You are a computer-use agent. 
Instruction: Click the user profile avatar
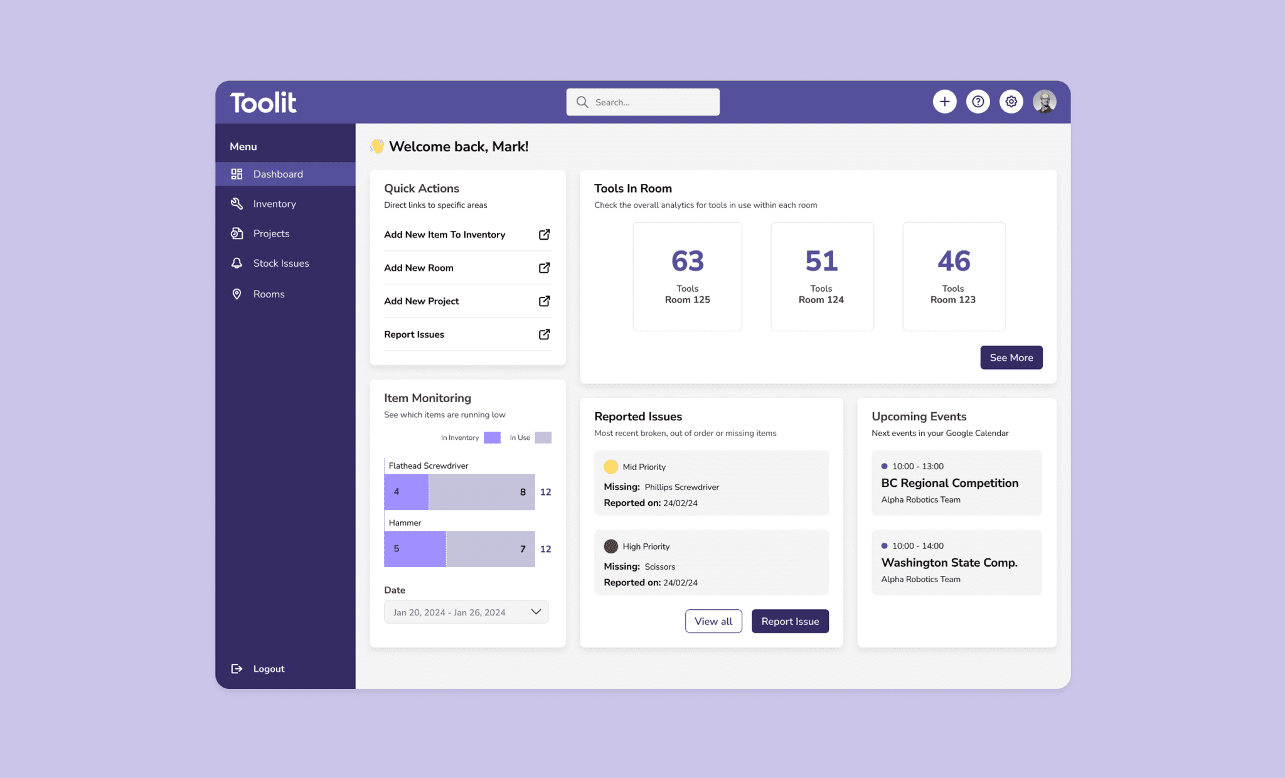[x=1044, y=102]
